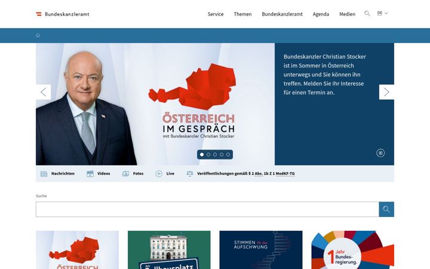Select the first carousel slide dot
The width and height of the screenshot is (430, 269).
pos(202,155)
